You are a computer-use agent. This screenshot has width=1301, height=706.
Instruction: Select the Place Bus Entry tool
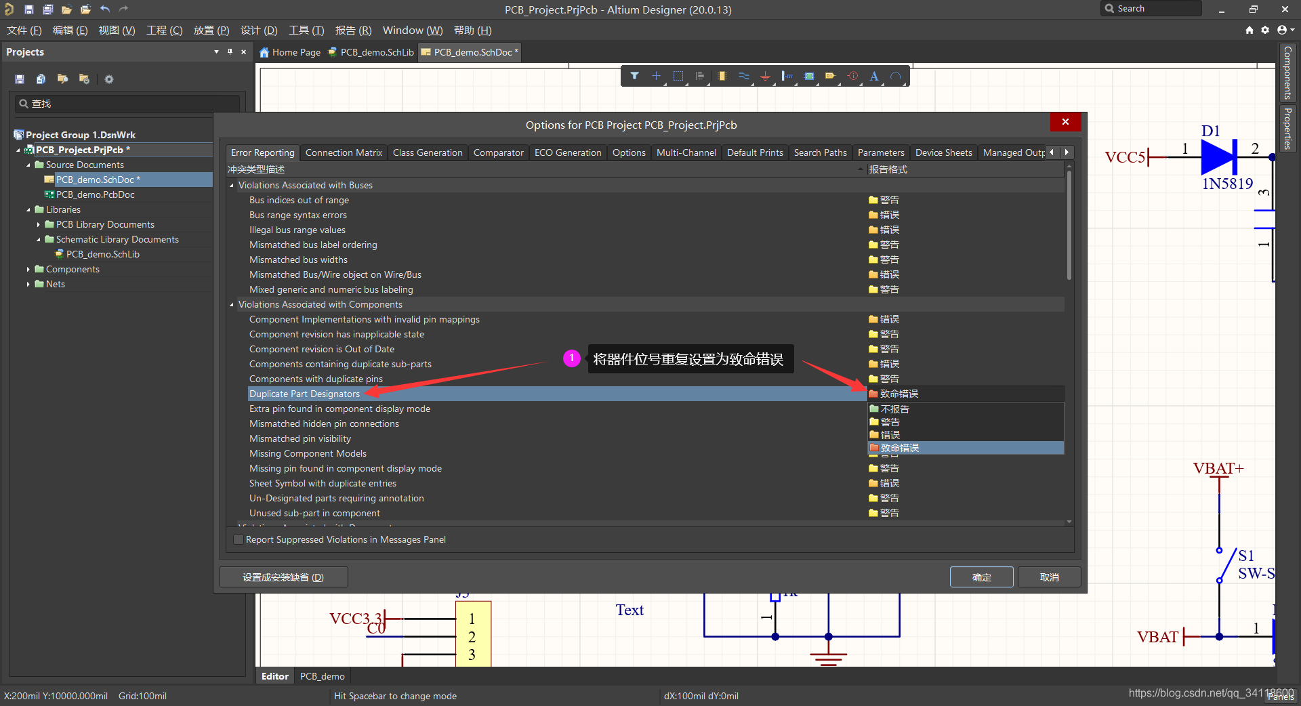coord(787,76)
